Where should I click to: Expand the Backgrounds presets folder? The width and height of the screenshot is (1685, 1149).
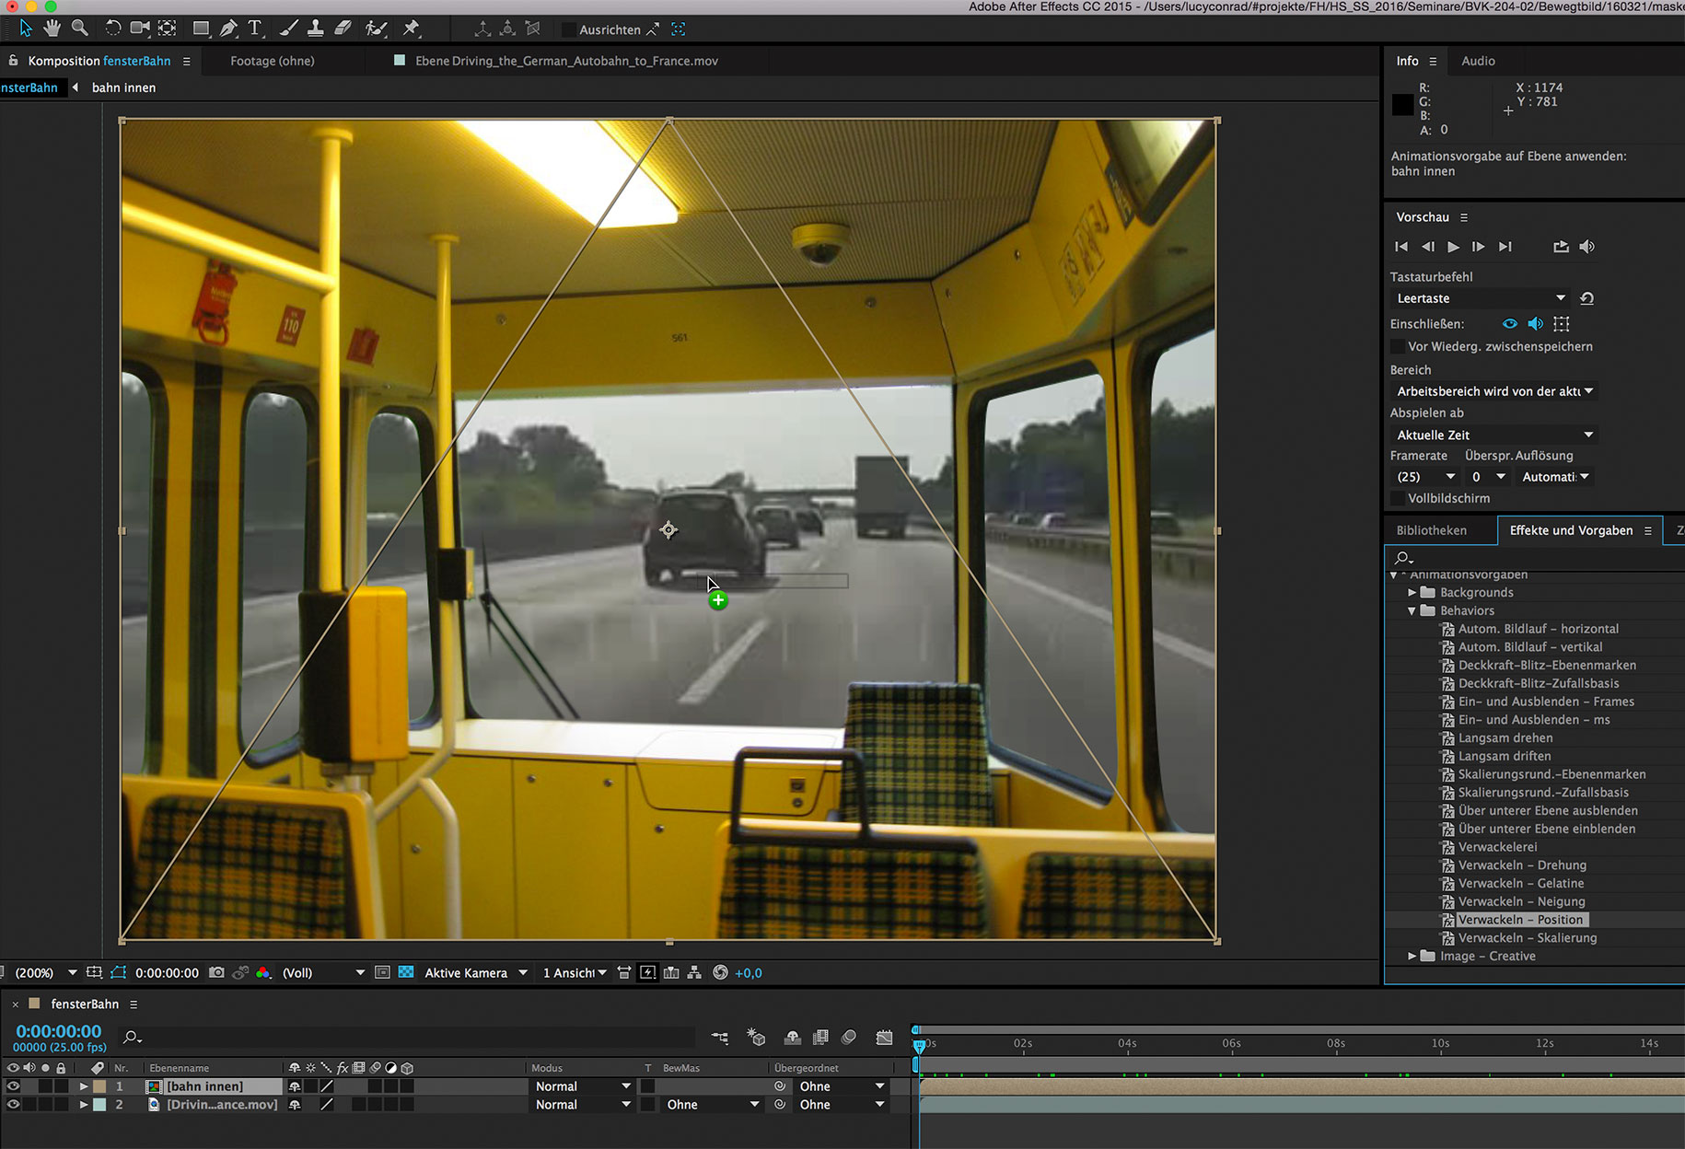1412,593
